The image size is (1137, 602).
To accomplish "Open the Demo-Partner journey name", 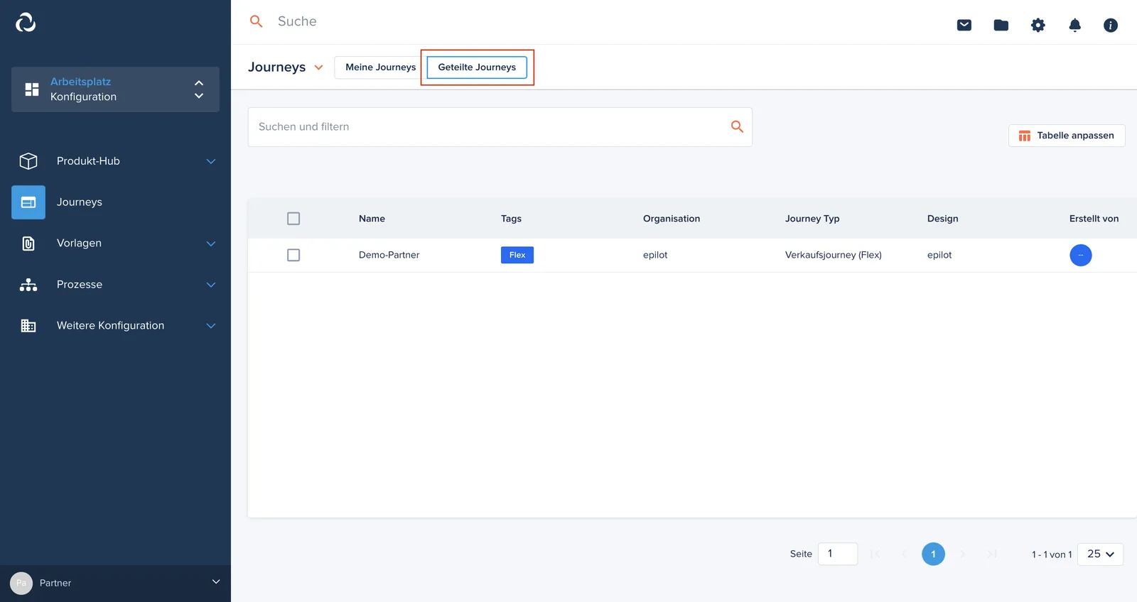I will [389, 255].
